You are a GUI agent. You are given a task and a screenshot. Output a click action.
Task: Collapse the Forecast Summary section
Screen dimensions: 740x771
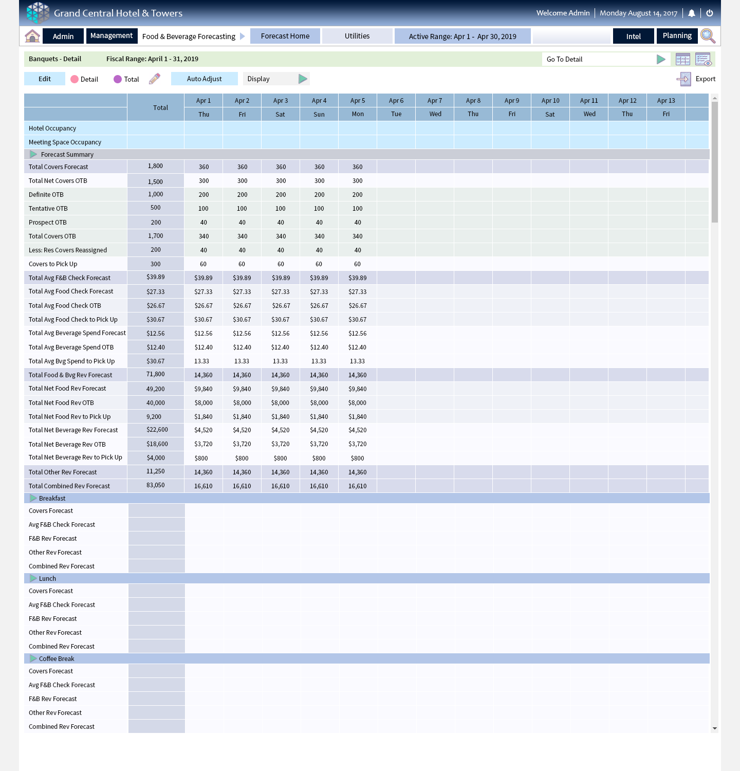(x=33, y=154)
